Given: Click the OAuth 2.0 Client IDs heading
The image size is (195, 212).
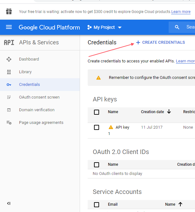Looking at the screenshot, I should click(121, 152).
